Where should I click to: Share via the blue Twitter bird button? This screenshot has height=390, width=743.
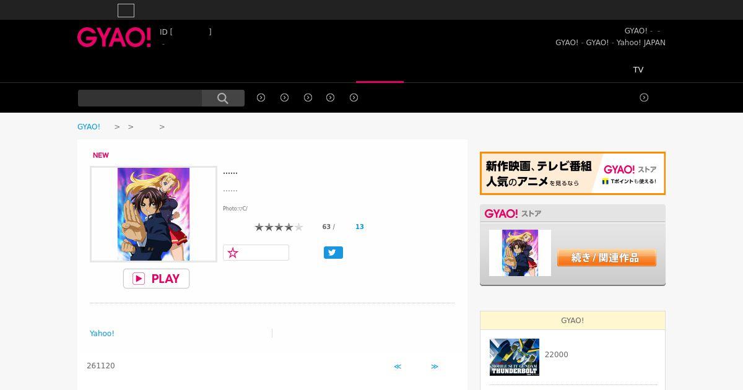pyautogui.click(x=333, y=253)
